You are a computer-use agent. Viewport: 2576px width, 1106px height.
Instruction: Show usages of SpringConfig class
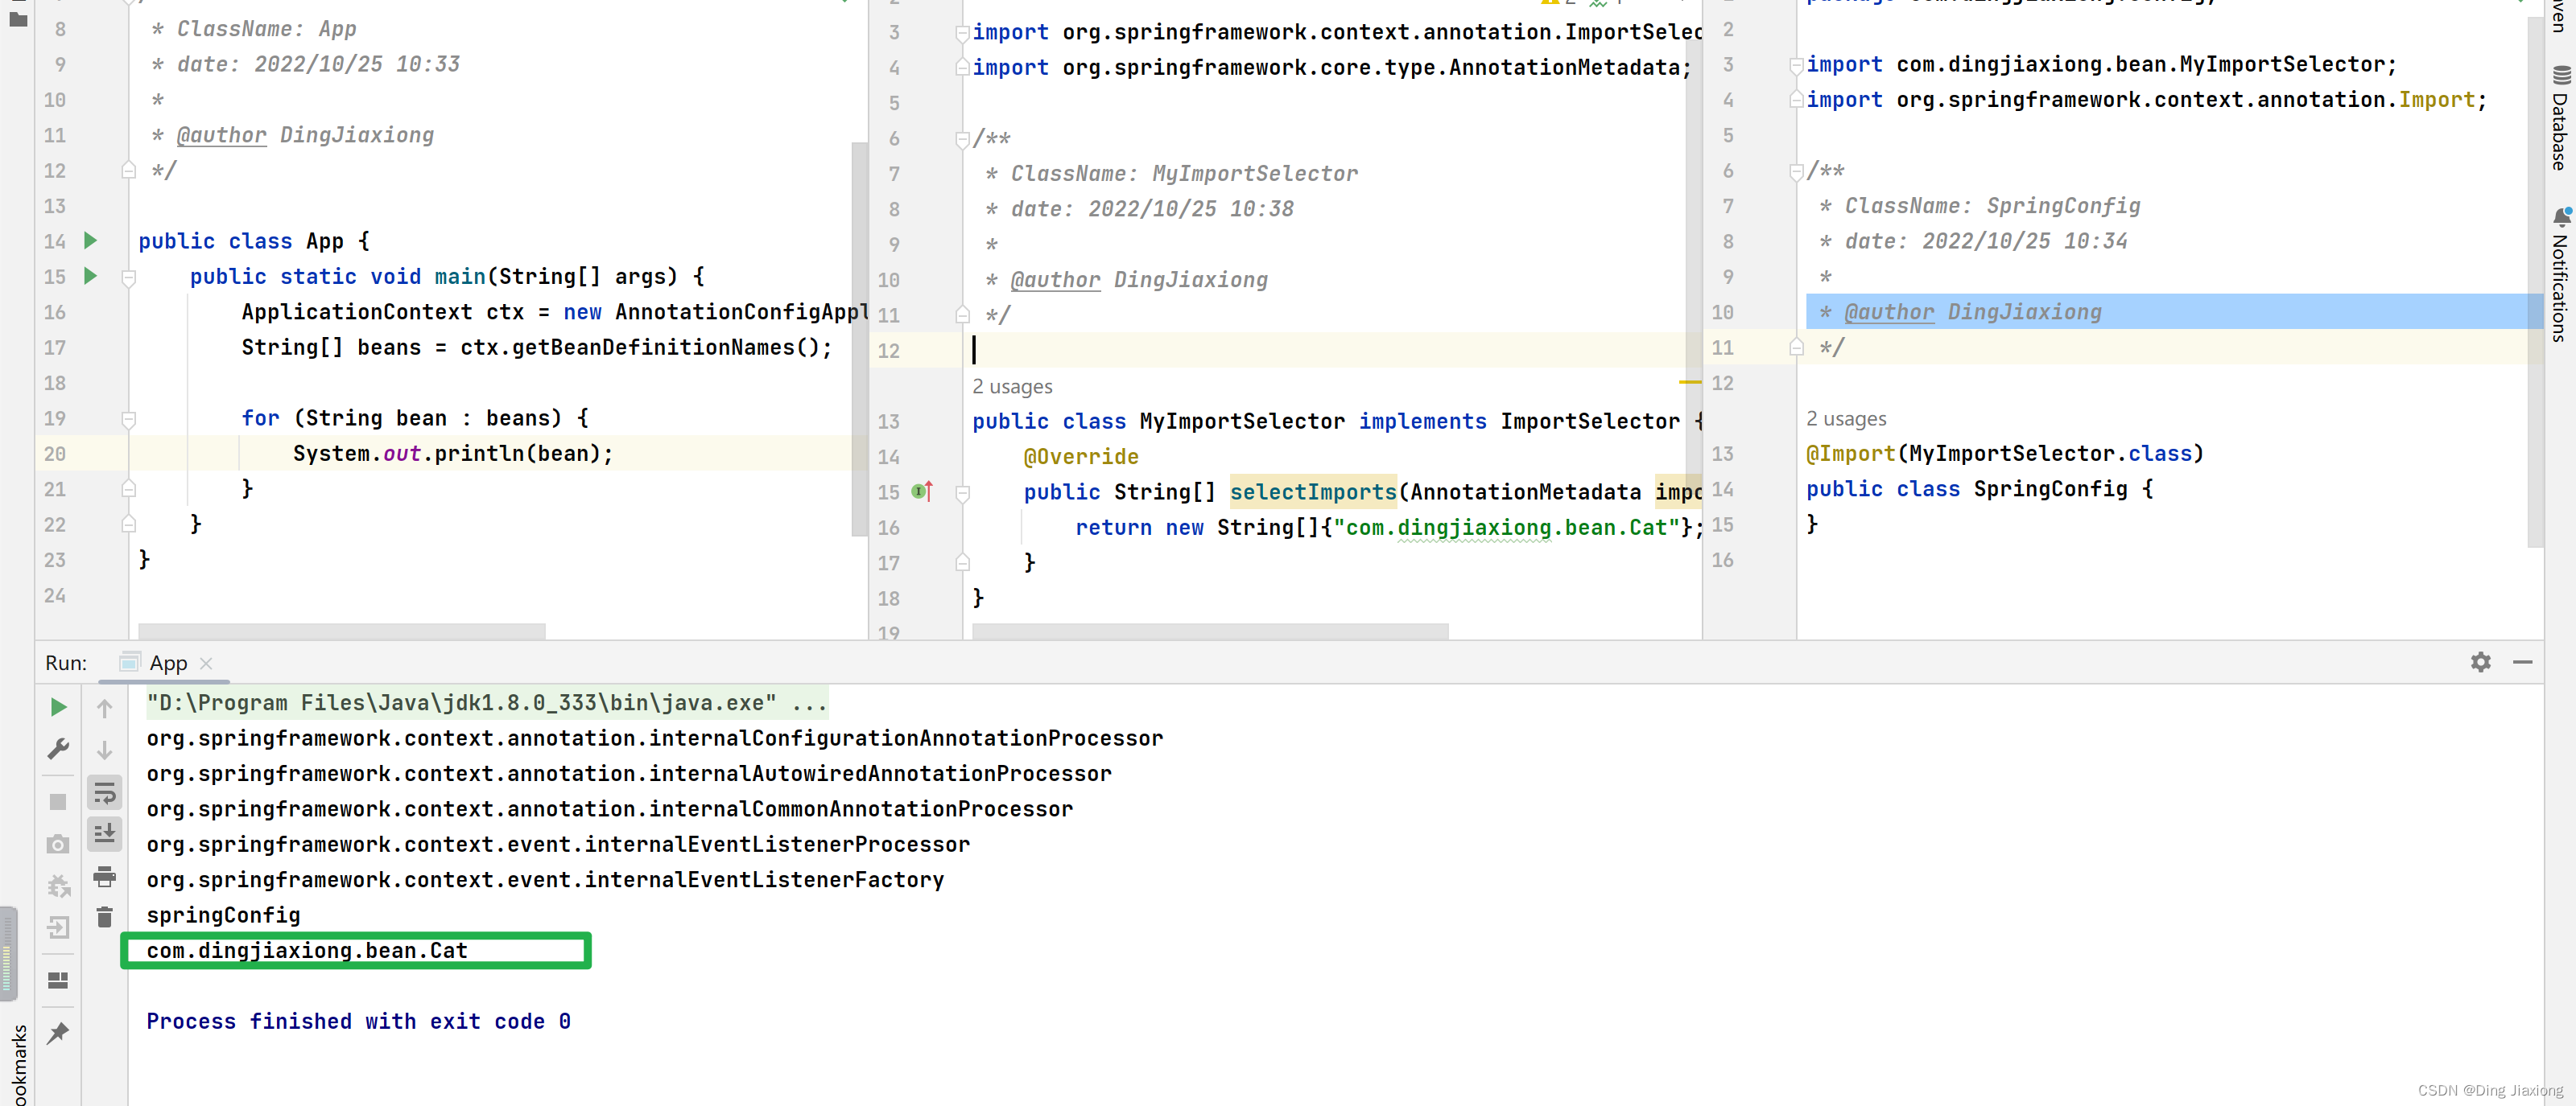pyautogui.click(x=1846, y=418)
